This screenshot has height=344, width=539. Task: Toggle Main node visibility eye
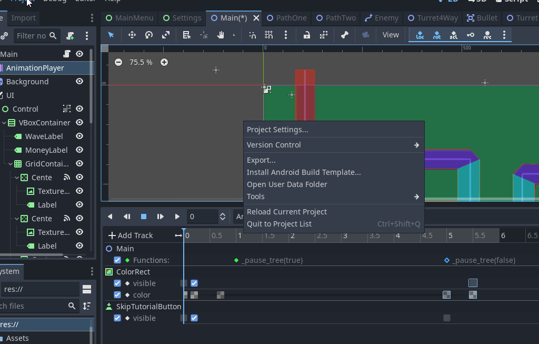(79, 54)
